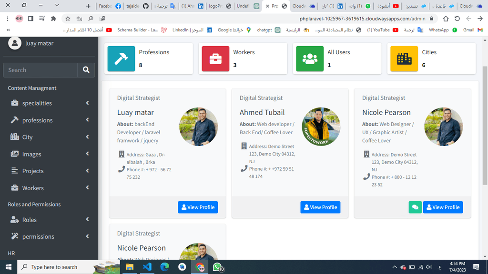Click the Cities building icon tile
The image size is (488, 274).
coord(404,59)
